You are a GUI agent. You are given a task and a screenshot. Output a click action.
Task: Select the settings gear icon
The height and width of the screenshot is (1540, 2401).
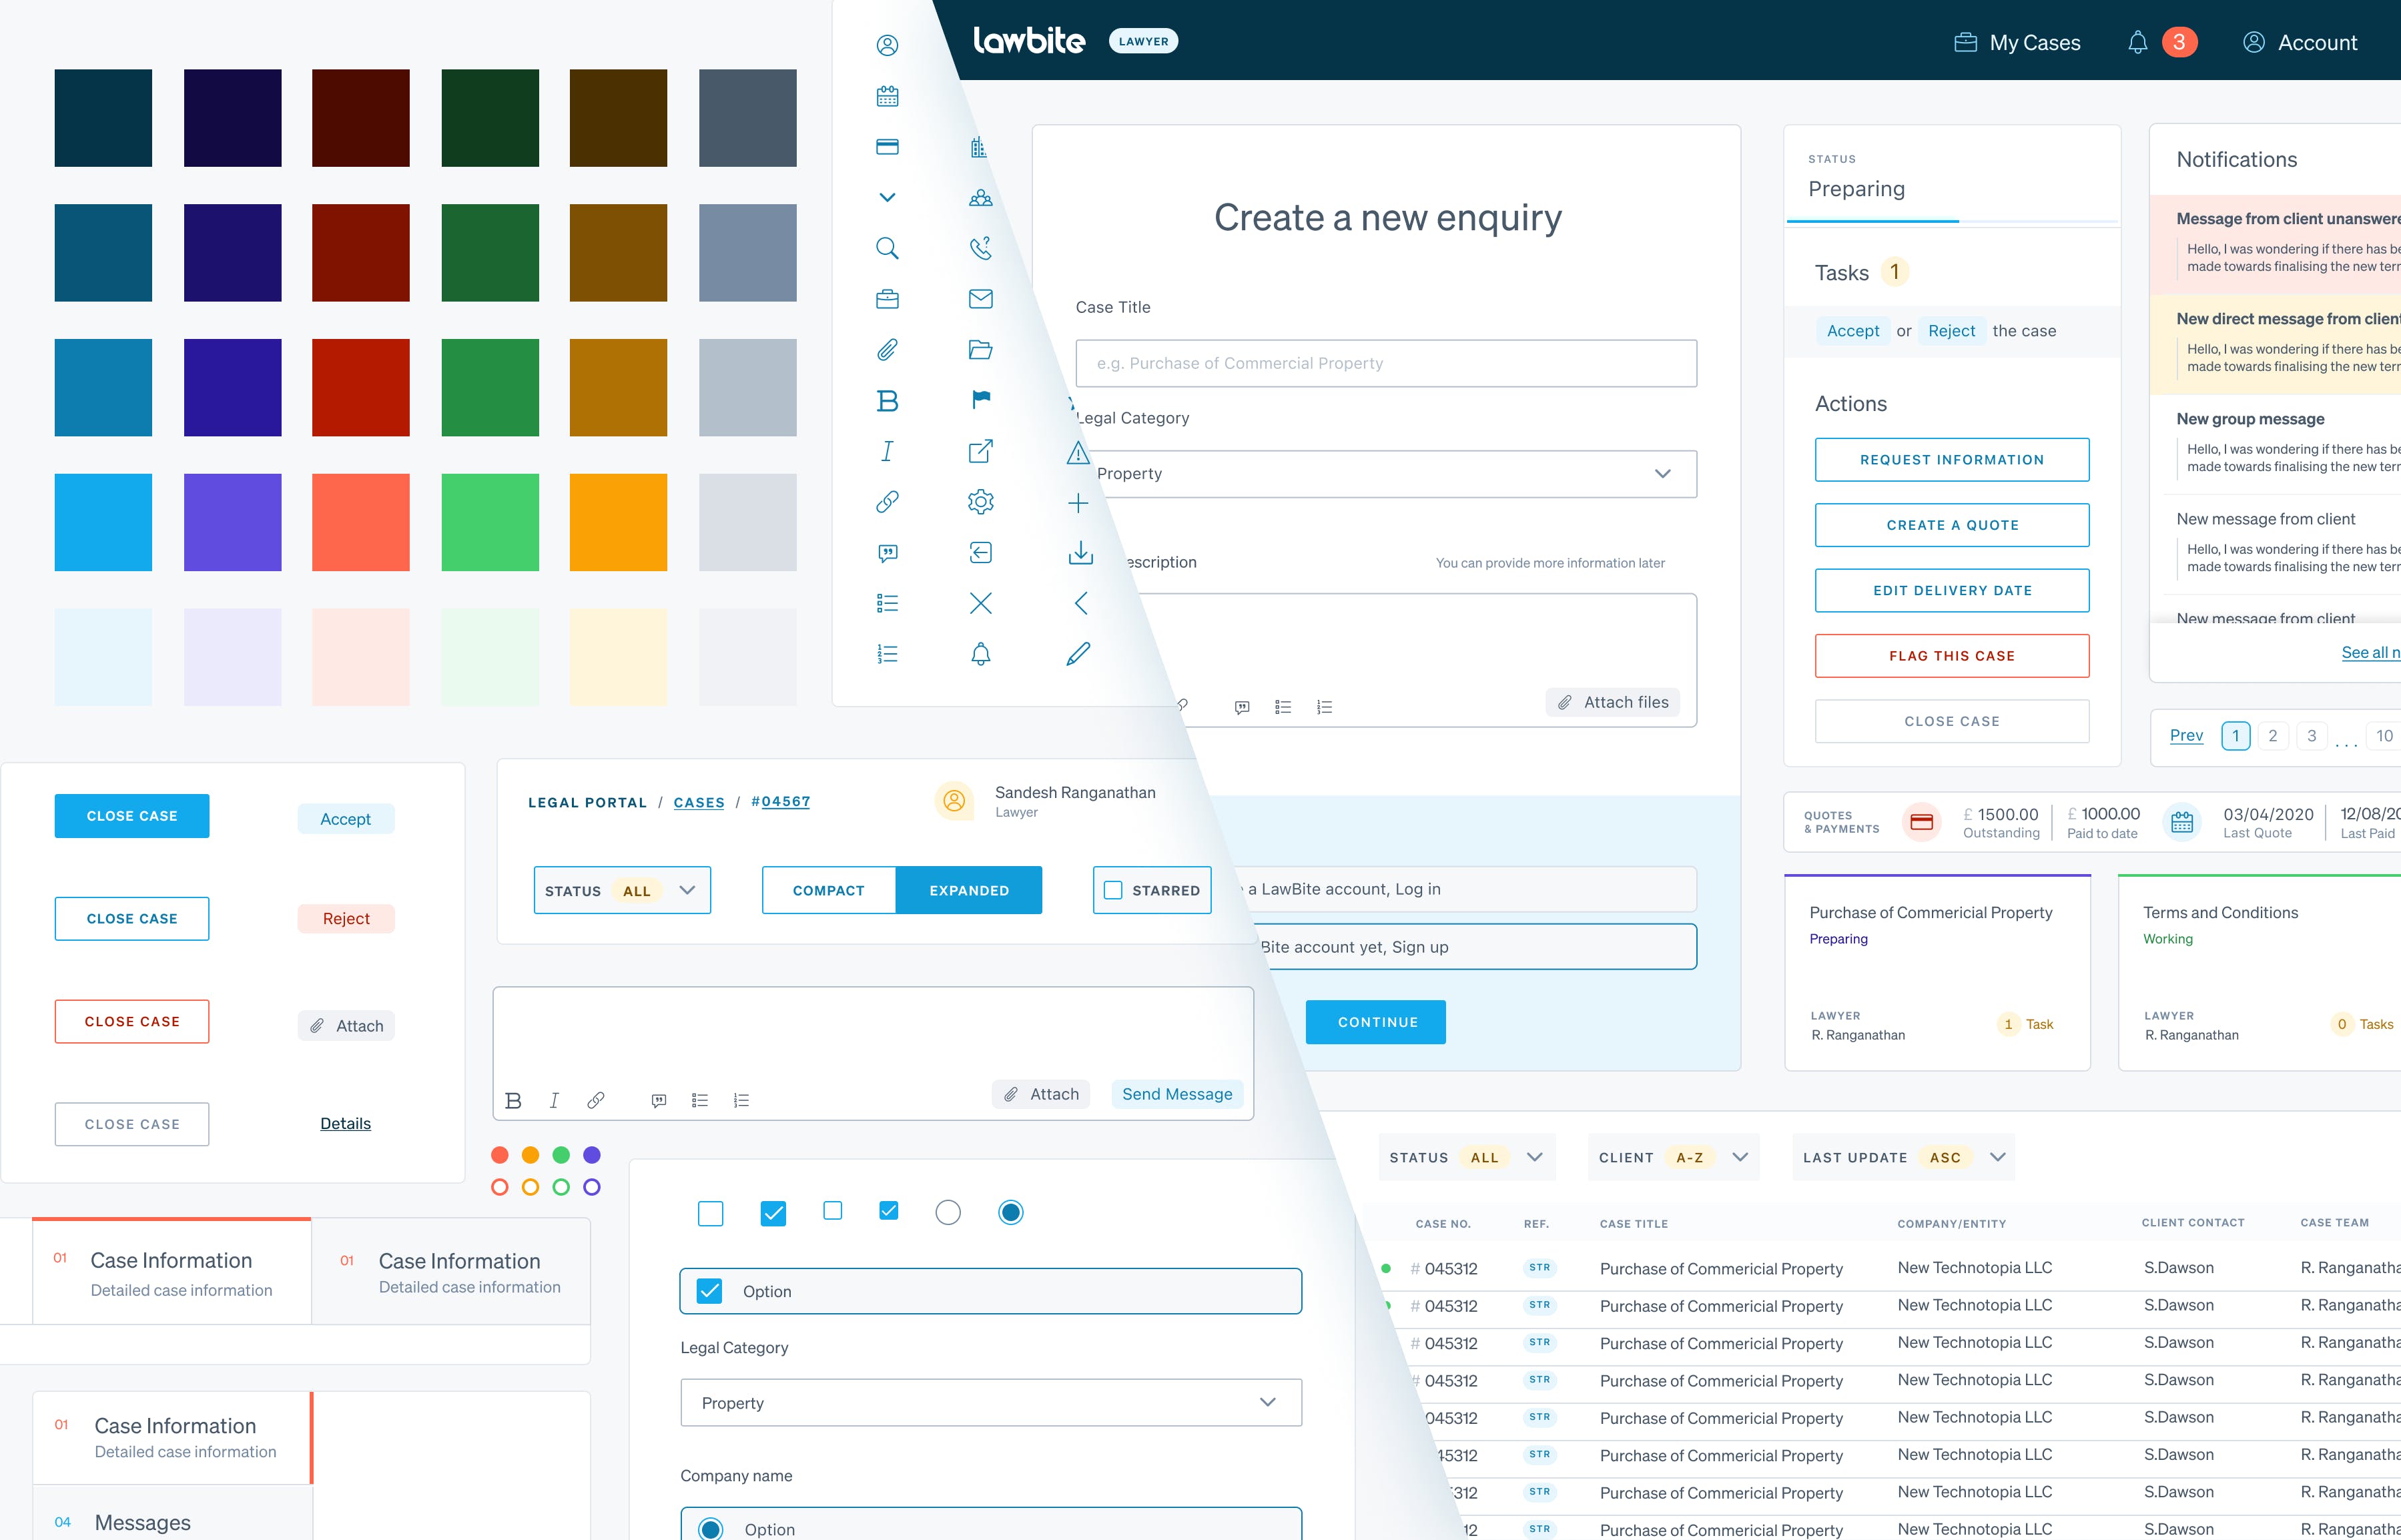pyautogui.click(x=980, y=501)
